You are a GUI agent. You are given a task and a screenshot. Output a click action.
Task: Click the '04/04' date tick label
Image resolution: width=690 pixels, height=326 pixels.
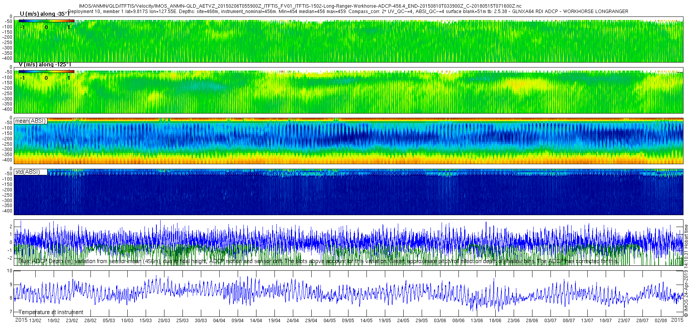click(219, 321)
